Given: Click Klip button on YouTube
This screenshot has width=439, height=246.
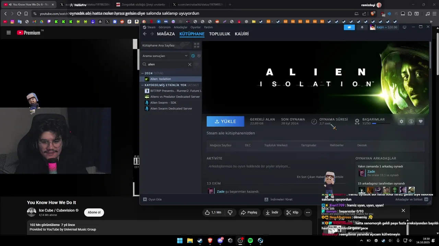Looking at the screenshot, I should coord(293,213).
